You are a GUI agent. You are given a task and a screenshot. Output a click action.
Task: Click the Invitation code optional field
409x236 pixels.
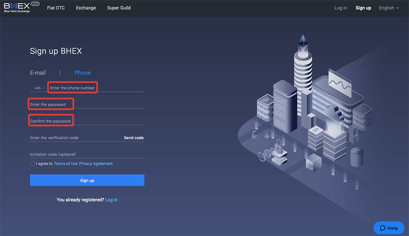tap(86, 155)
